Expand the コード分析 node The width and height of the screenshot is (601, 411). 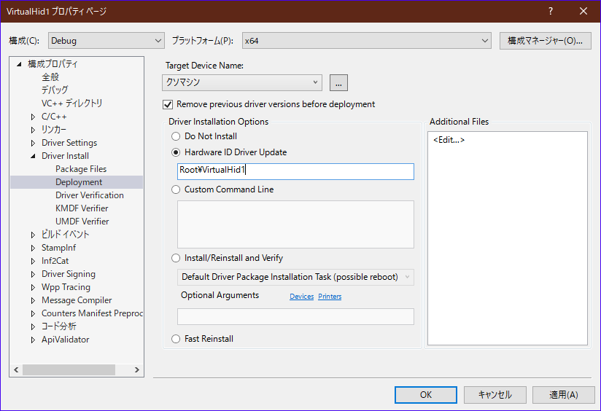33,326
